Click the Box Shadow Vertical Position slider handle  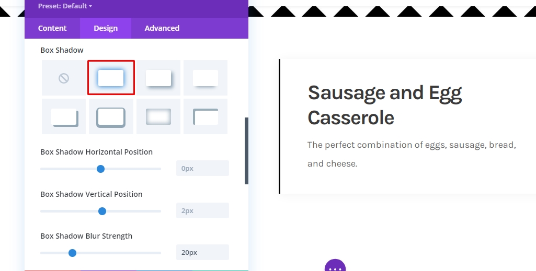coord(102,211)
